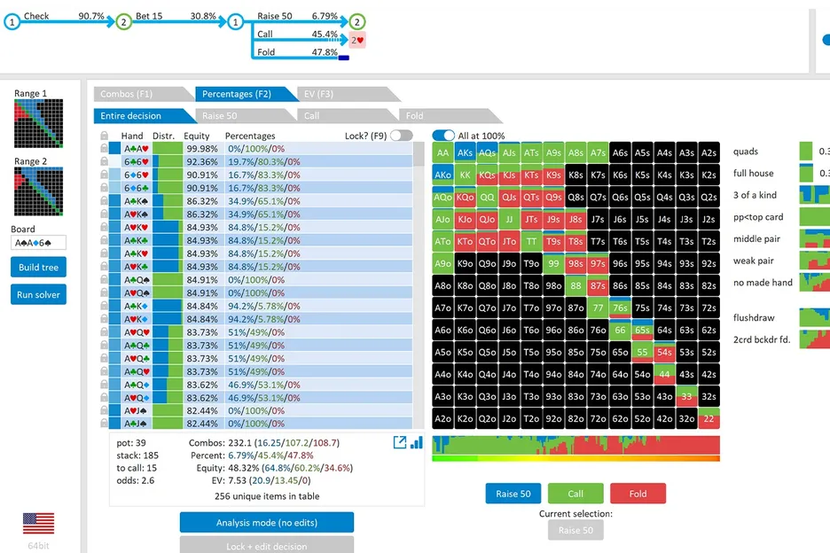Click the Analysis mode (no edits) button

(x=266, y=522)
